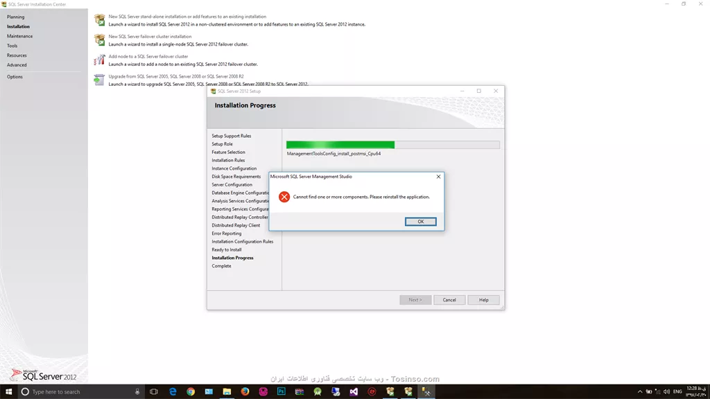The image size is (710, 399).
Task: Click the Feature Selection step
Action: pyautogui.click(x=228, y=152)
